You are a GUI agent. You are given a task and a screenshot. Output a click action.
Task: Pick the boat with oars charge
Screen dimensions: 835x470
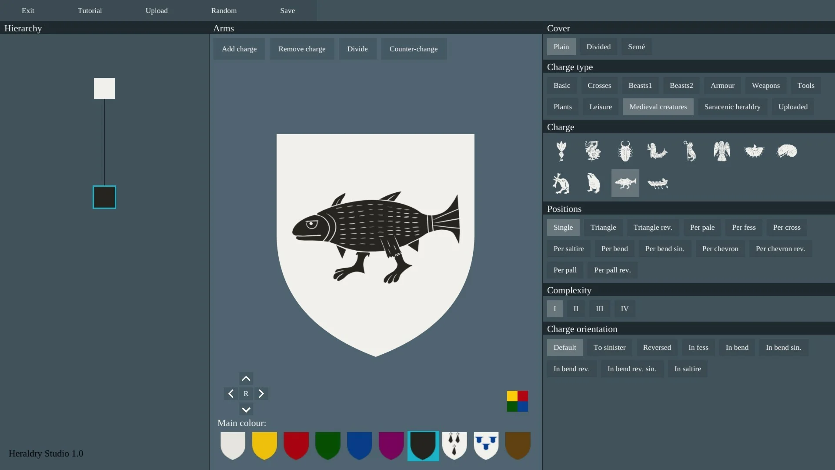click(x=658, y=183)
